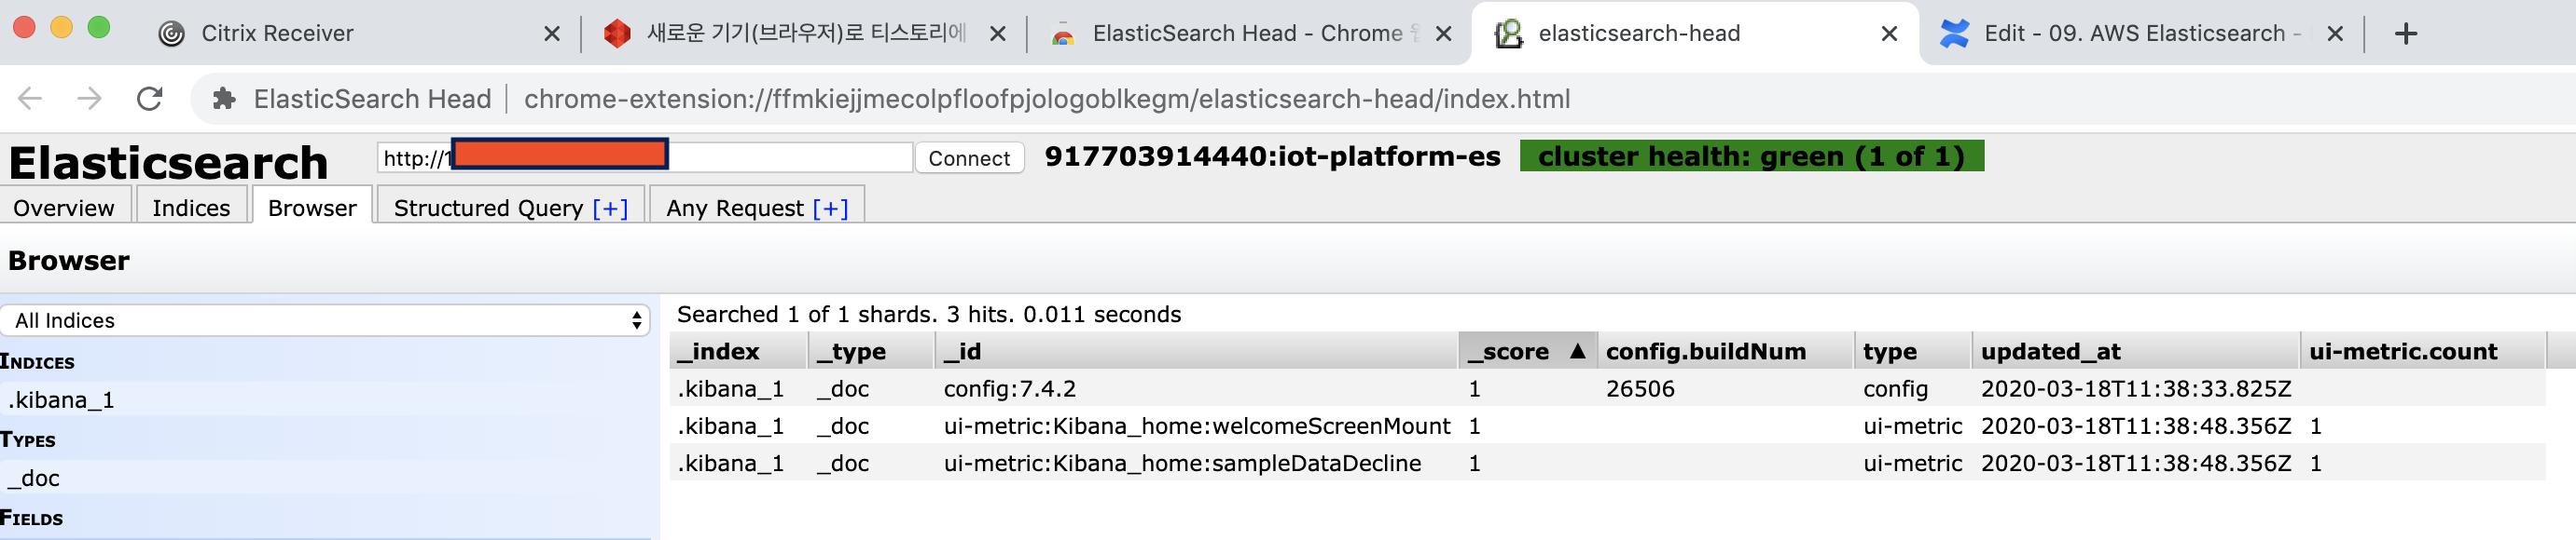Sort by config.buildNum column header
The width and height of the screenshot is (2576, 540).
click(x=1725, y=350)
